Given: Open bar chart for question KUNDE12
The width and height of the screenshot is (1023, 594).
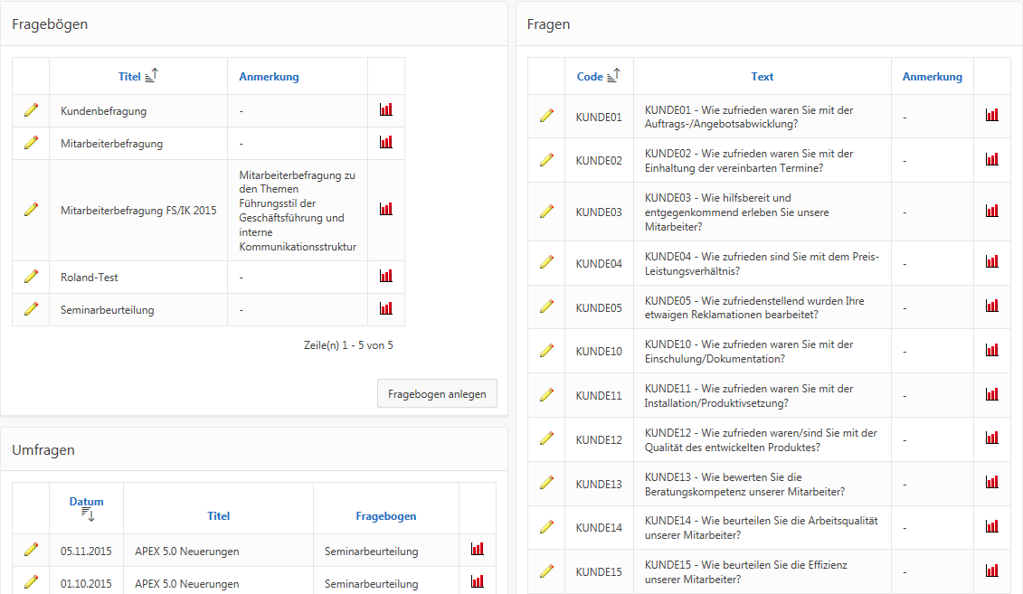Looking at the screenshot, I should point(992,438).
